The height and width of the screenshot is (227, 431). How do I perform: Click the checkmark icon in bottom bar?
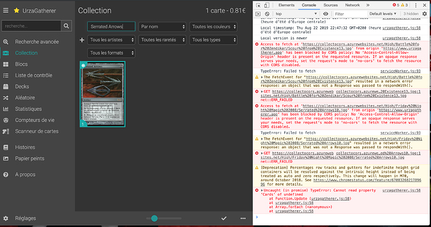coord(224,218)
